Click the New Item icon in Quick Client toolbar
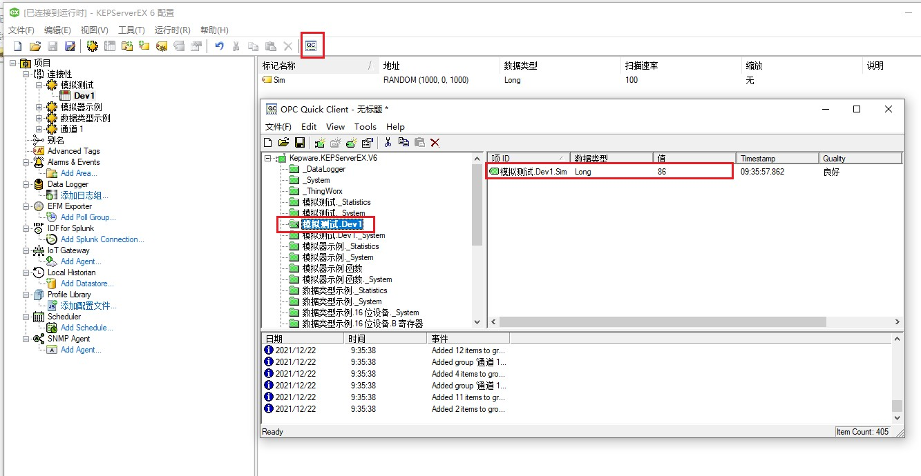This screenshot has width=921, height=476. (x=352, y=142)
